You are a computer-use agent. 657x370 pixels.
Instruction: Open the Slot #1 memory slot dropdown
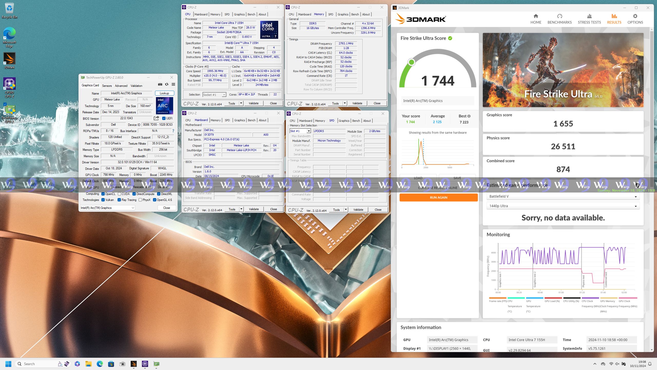tap(300, 131)
